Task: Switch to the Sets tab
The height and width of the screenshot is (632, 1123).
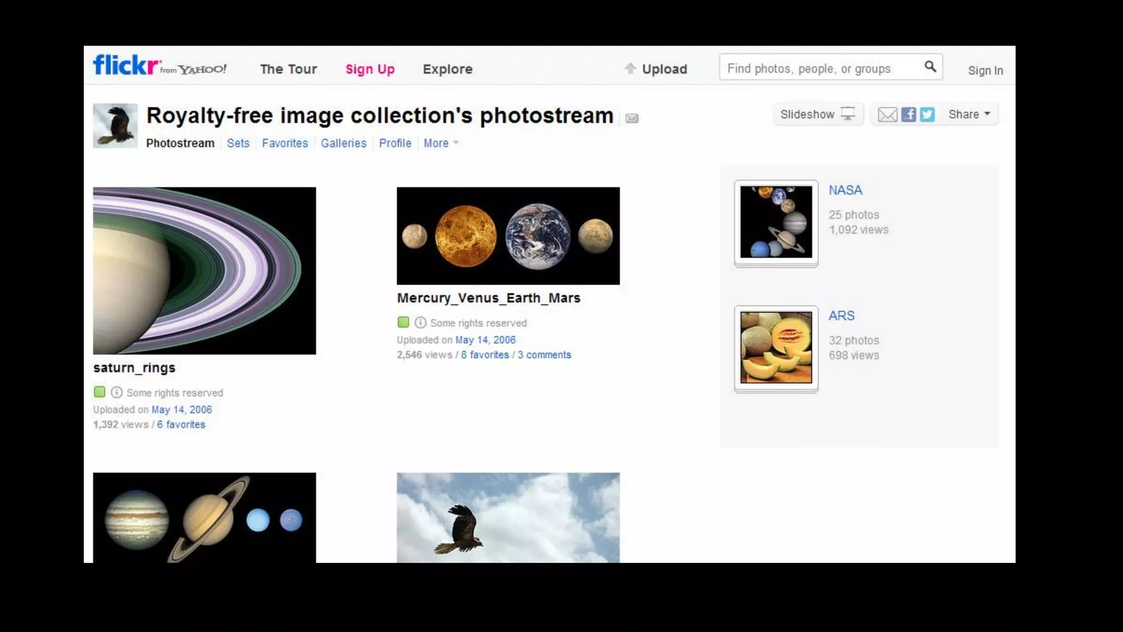Action: (x=238, y=143)
